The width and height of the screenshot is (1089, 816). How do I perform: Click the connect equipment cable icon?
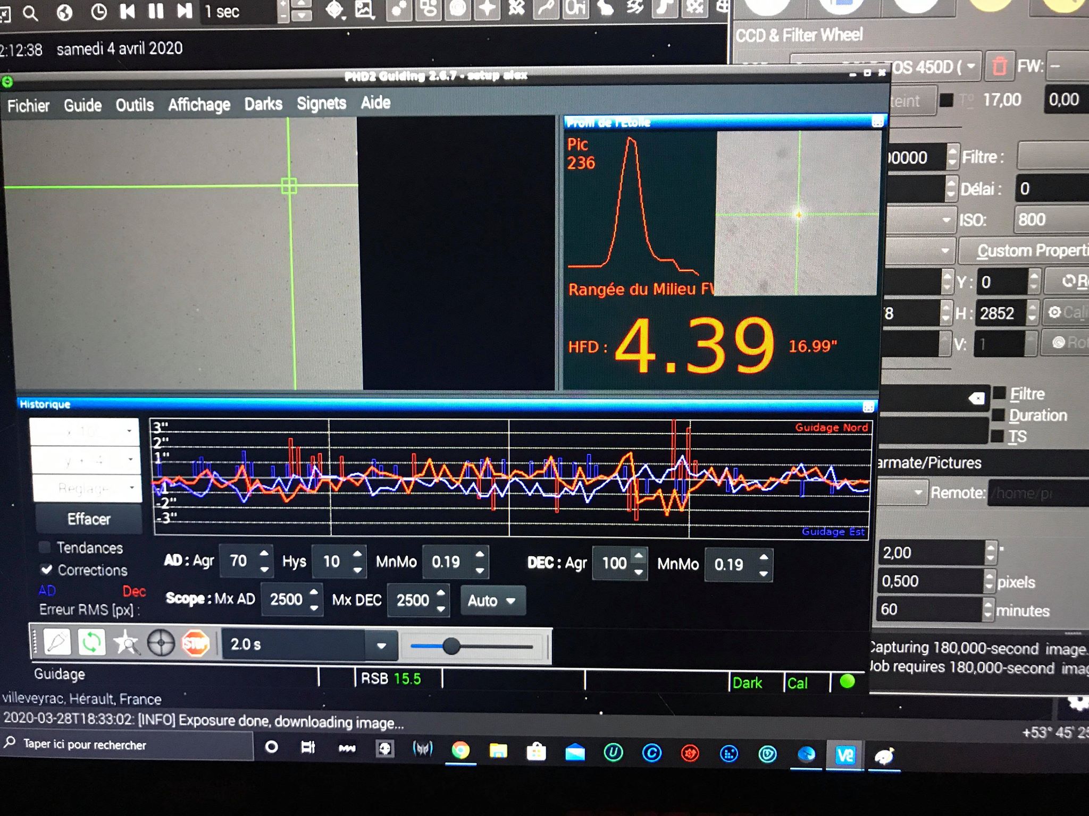(57, 643)
